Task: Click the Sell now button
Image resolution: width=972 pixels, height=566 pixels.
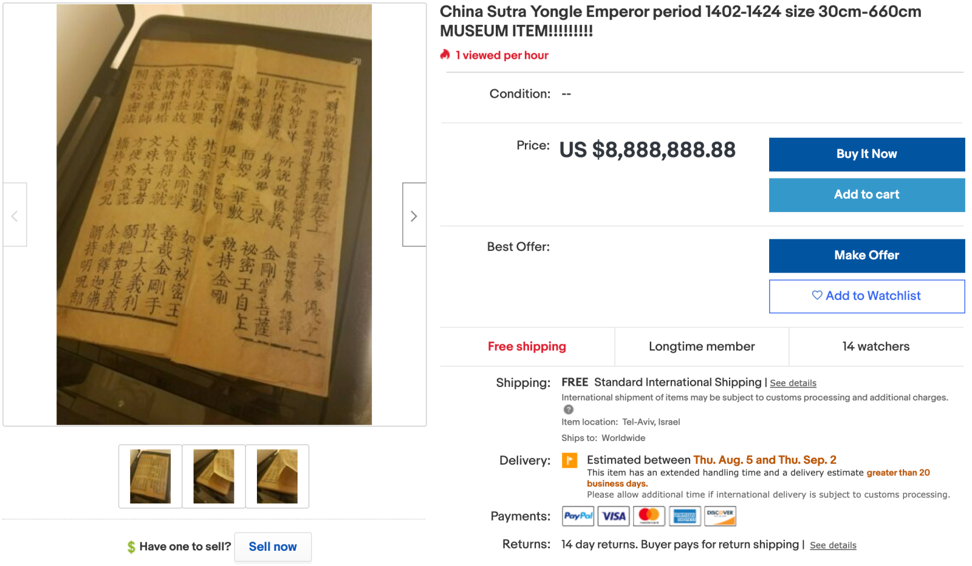Action: [x=273, y=547]
